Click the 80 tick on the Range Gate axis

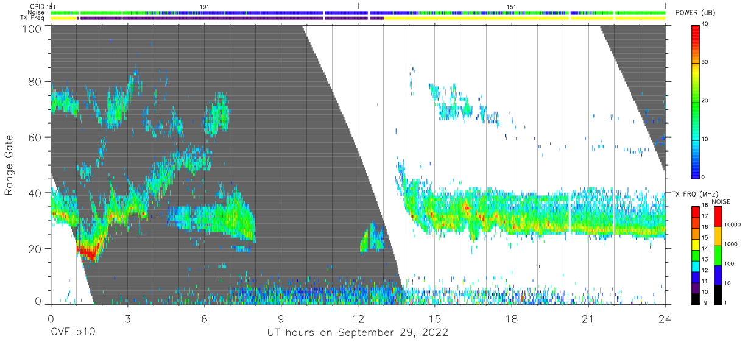36,81
